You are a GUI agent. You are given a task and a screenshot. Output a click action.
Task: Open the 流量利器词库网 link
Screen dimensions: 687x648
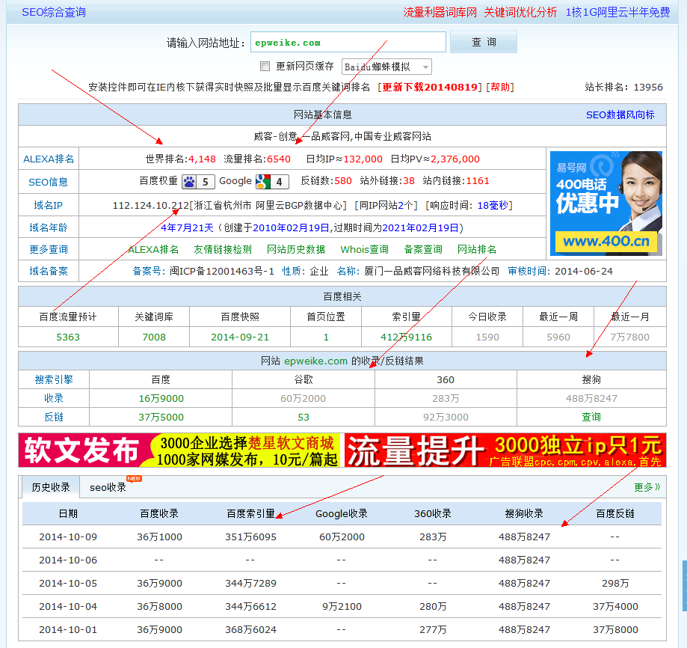tap(440, 12)
